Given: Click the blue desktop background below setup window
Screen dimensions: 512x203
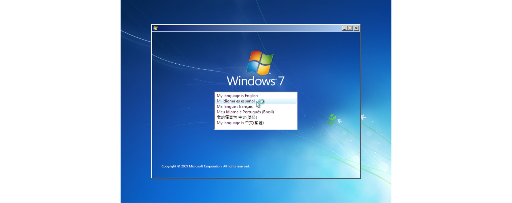Looking at the screenshot, I should point(256,190).
